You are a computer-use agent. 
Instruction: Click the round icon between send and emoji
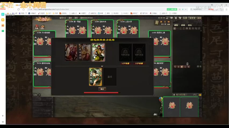(x=197, y=95)
